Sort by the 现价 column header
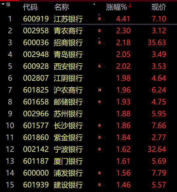 pyautogui.click(x=159, y=7)
